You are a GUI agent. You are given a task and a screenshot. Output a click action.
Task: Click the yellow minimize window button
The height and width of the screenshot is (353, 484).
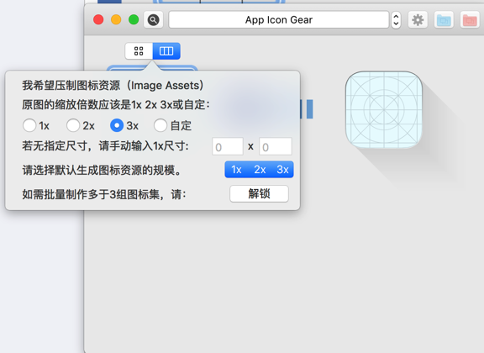point(116,20)
